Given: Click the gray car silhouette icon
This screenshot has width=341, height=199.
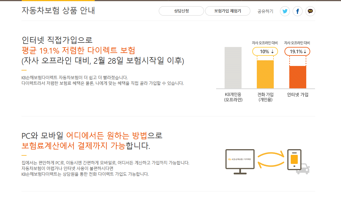Looking at the screenshot, I should pyautogui.click(x=303, y=169).
